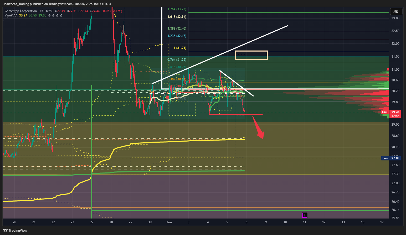406x235 pixels.
Task: Click the Fib level 1.618 (32.94) label
Action: [x=177, y=17]
